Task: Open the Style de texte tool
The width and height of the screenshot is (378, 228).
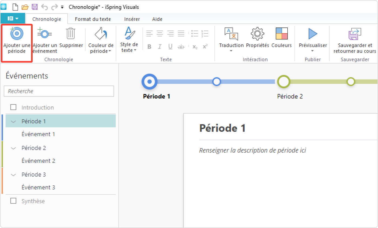Action: pos(129,34)
